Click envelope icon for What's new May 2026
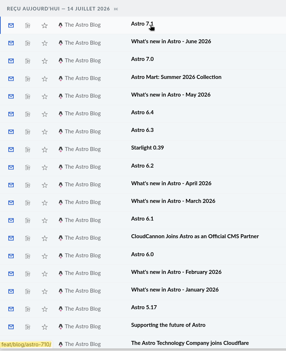Viewport: 286px width, 351px height. 11,96
